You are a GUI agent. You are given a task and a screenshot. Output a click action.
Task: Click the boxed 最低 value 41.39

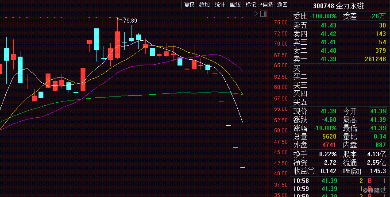(x=378, y=127)
